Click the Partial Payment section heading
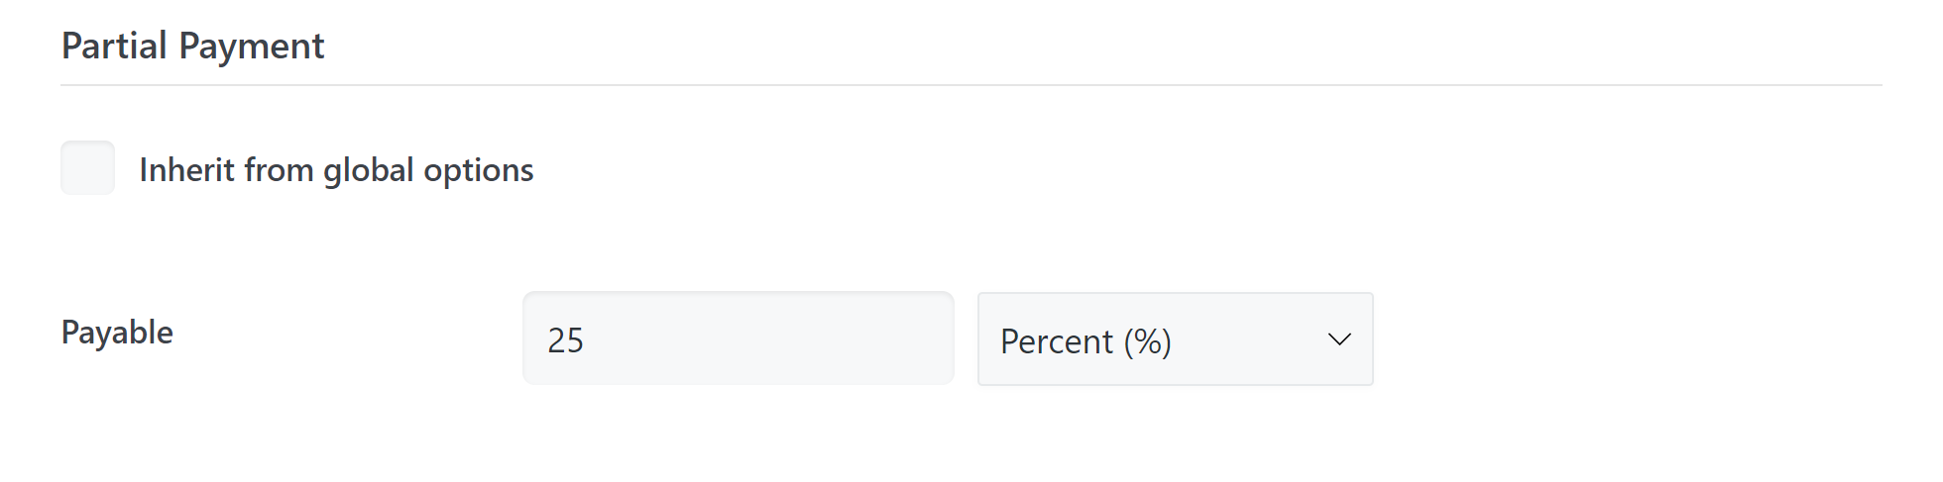Image resolution: width=1943 pixels, height=482 pixels. 193,46
